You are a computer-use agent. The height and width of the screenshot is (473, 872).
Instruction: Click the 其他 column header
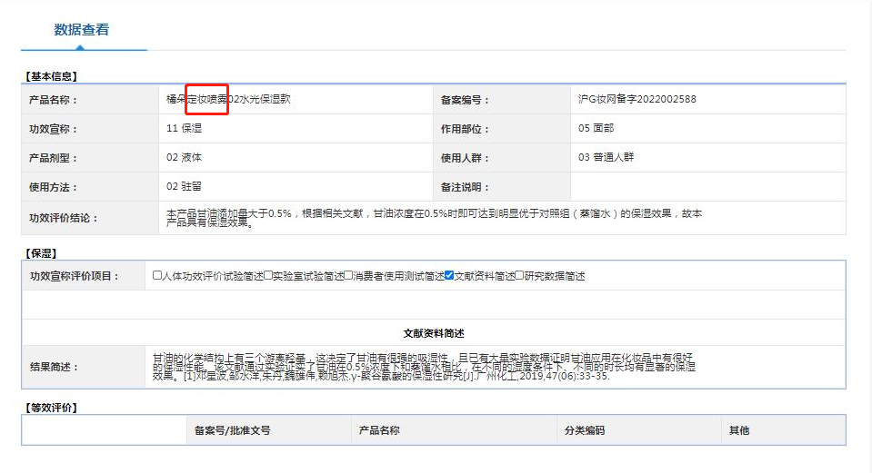coord(739,430)
